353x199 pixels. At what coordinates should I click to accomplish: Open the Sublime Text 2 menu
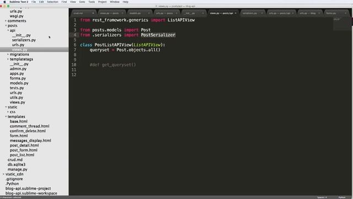pos(19,2)
